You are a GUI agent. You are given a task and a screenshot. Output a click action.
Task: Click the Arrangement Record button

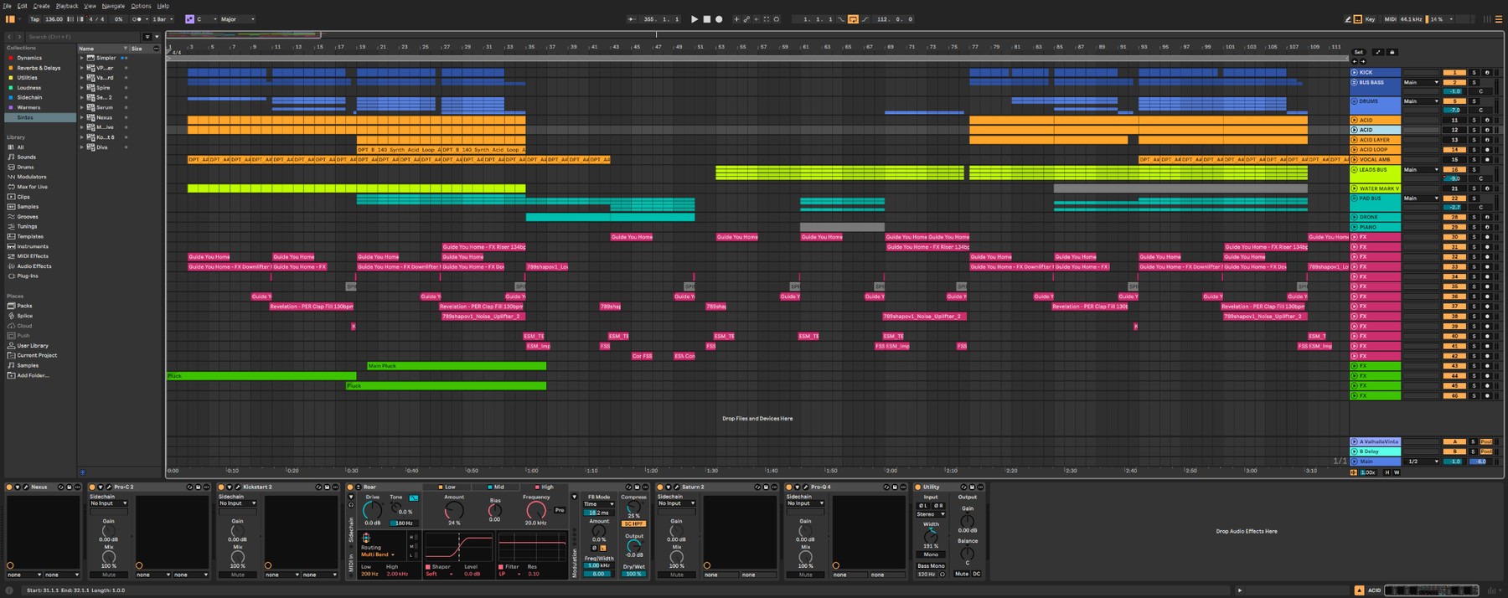pyautogui.click(x=719, y=19)
